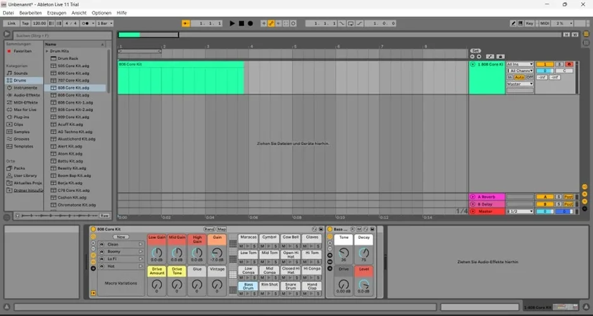Image resolution: width=593 pixels, height=316 pixels.
Task: Click the Stop transport button
Action: click(241, 23)
